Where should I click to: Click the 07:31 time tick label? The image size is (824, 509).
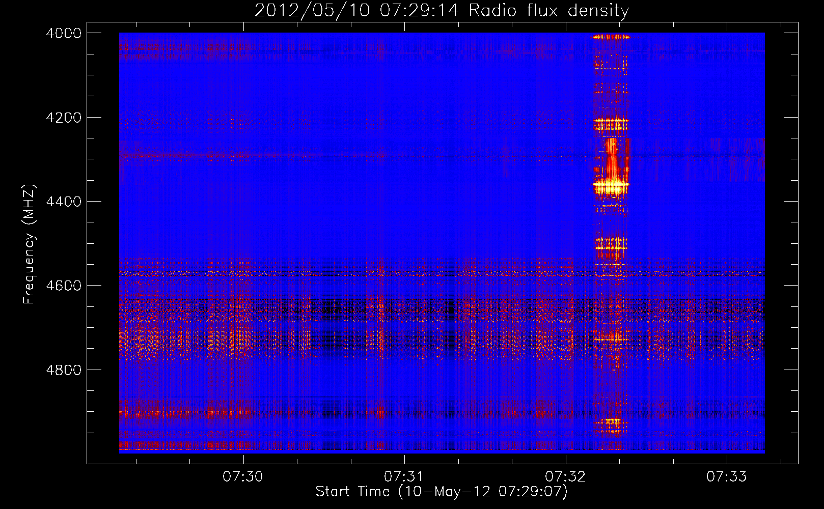point(404,476)
